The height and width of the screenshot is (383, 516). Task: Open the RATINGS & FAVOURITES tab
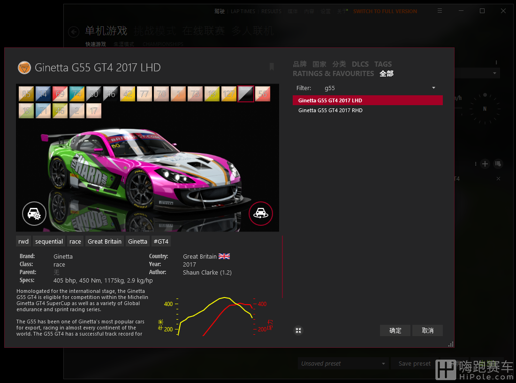334,73
